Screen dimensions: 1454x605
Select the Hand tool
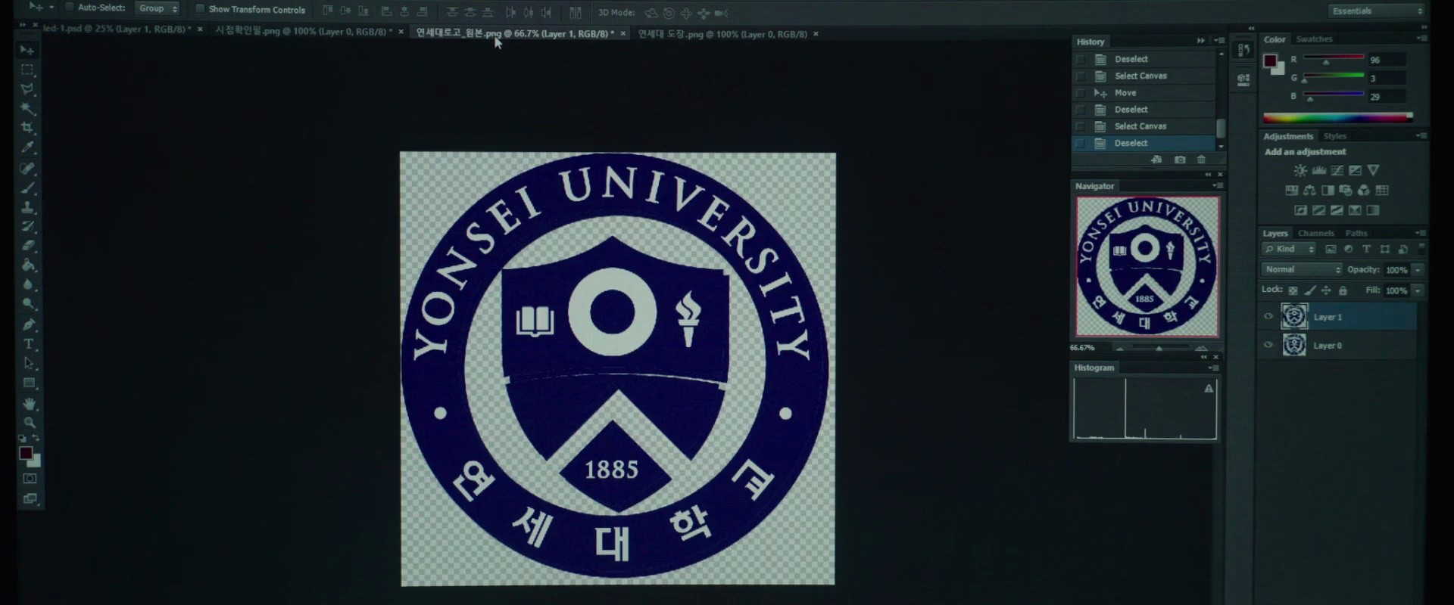pos(30,404)
